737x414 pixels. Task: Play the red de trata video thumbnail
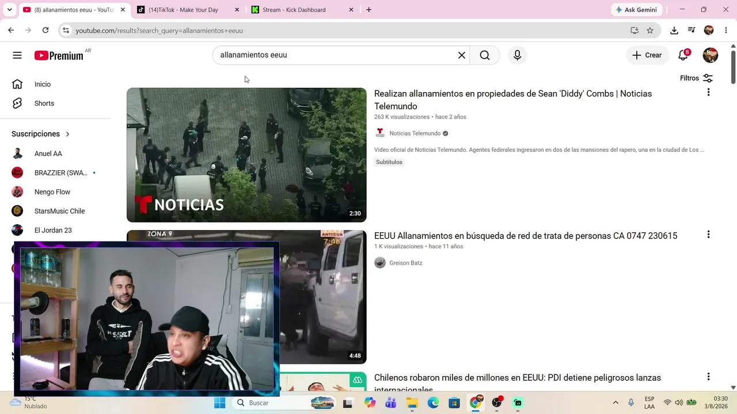[x=323, y=297]
